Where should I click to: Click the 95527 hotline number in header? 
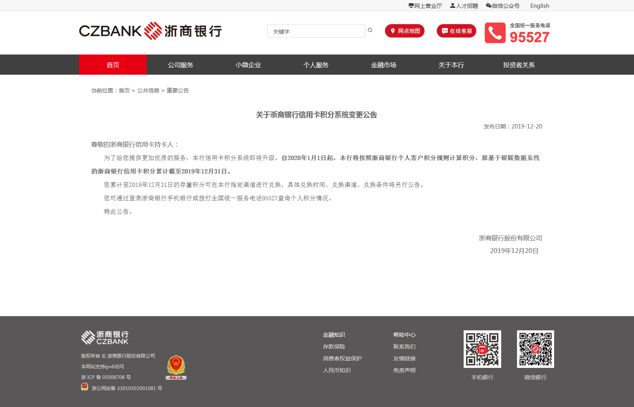530,37
